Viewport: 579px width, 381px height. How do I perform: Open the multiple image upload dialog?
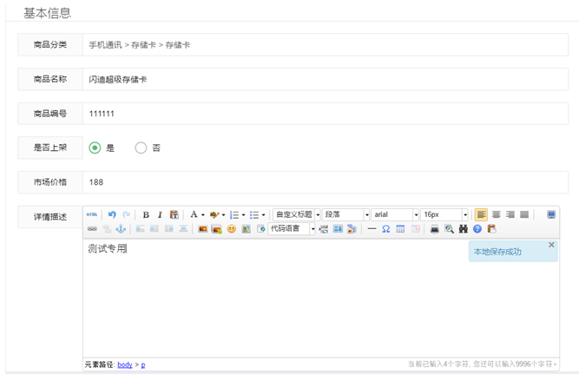click(x=217, y=229)
